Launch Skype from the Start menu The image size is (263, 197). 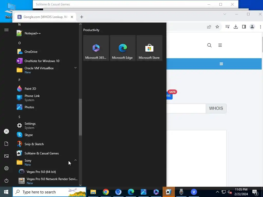click(47, 135)
